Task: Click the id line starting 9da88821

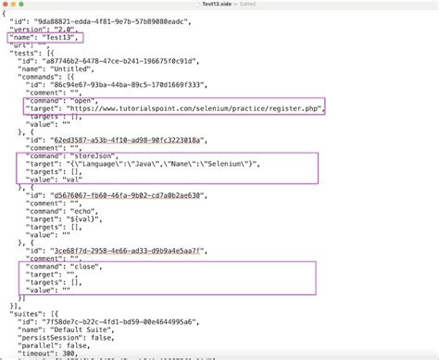Action: click(100, 21)
